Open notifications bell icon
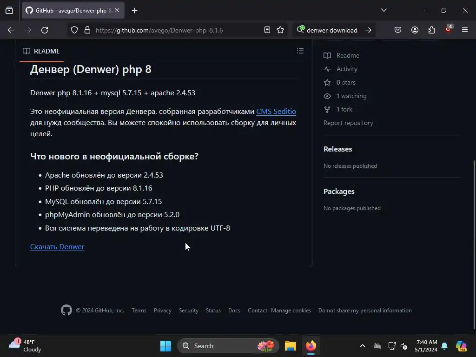 coord(444,346)
